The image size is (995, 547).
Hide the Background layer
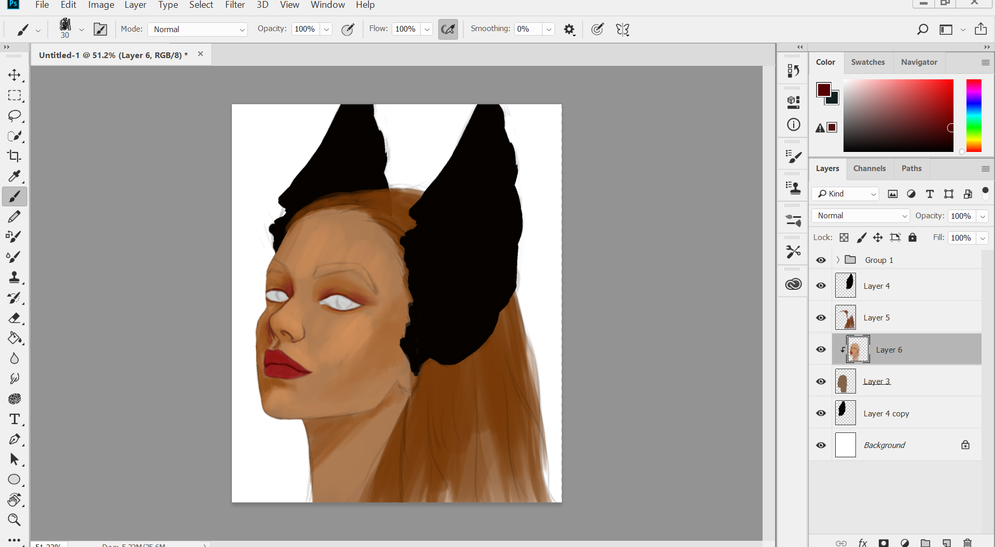tap(821, 445)
